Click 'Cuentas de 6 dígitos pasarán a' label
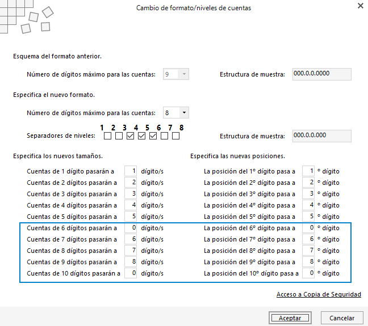 [x=72, y=228]
